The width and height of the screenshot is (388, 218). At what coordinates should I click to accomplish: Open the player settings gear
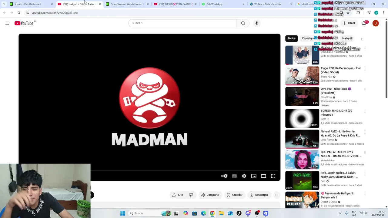pyautogui.click(x=244, y=176)
